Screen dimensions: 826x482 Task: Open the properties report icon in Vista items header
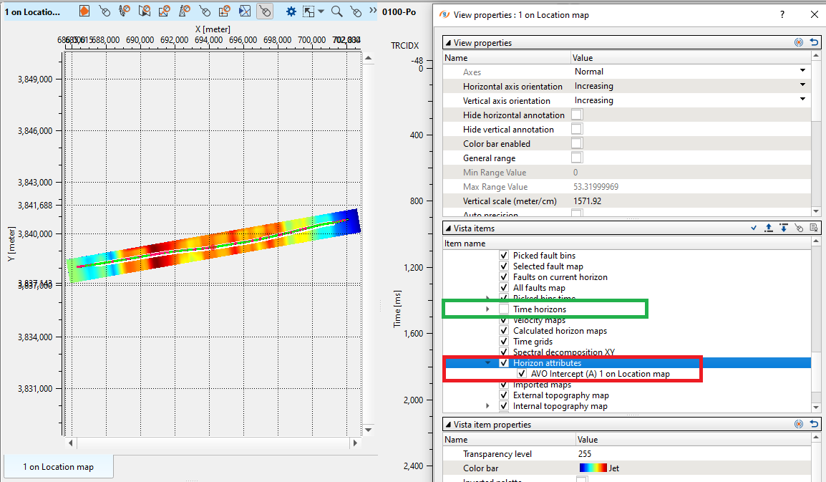pyautogui.click(x=814, y=227)
